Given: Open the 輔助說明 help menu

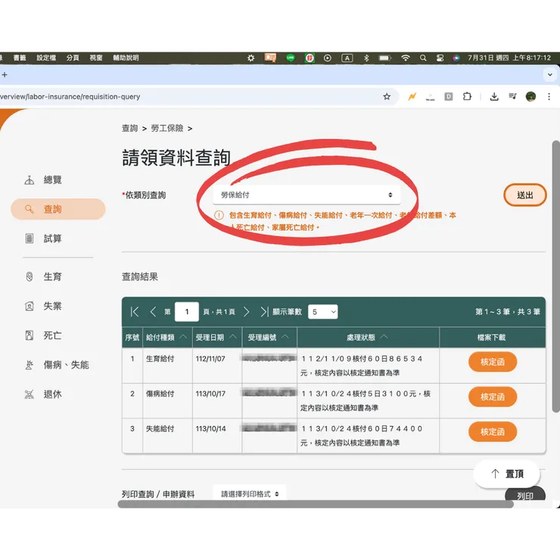Looking at the screenshot, I should tap(126, 58).
